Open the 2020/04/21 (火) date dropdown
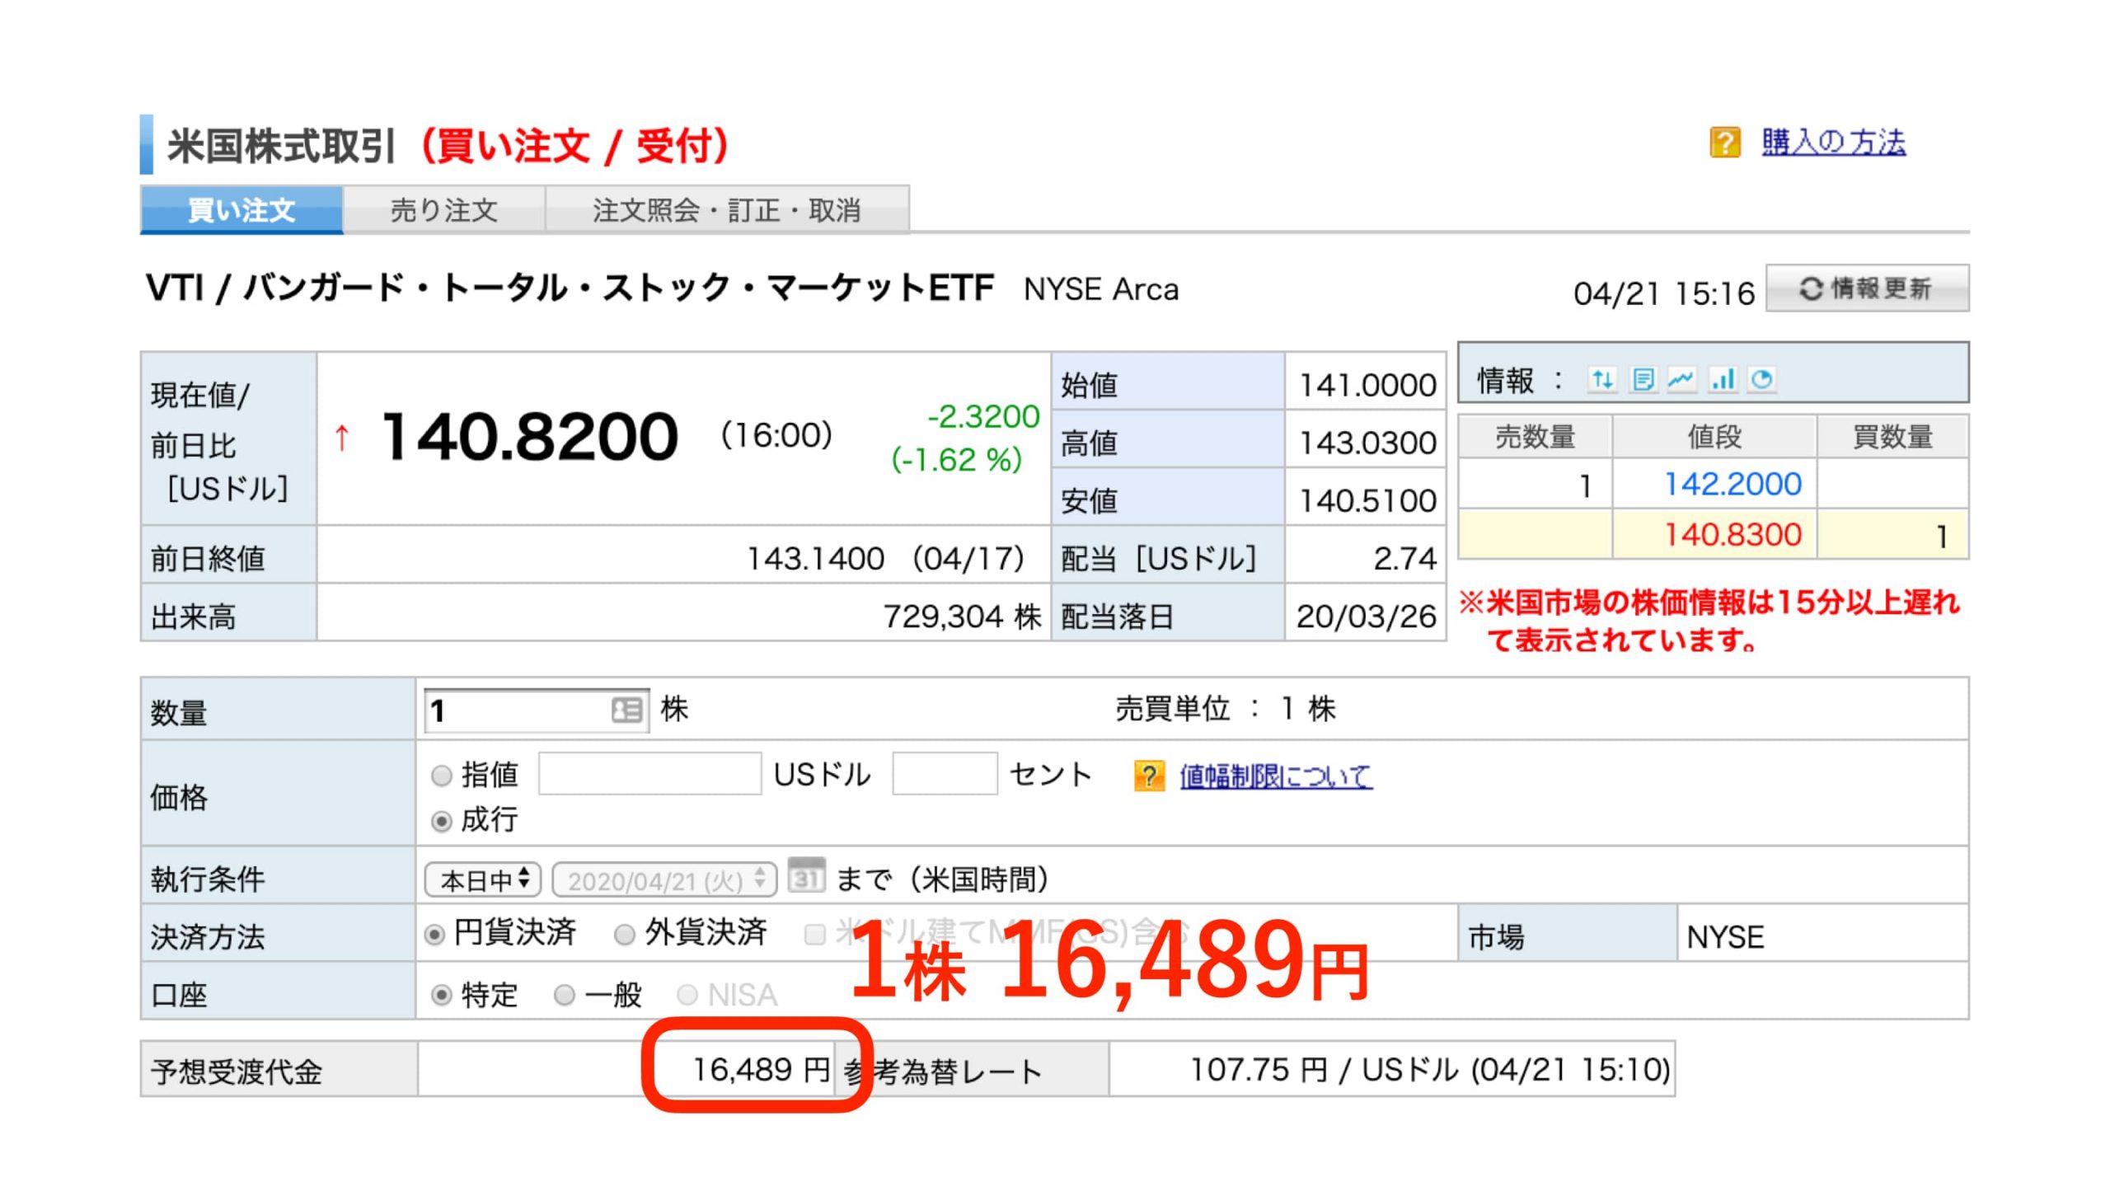 click(x=664, y=880)
